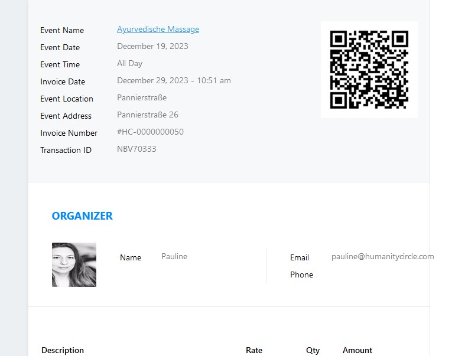Select the event date December 19, 2023
This screenshot has height=356, width=452.
152,47
